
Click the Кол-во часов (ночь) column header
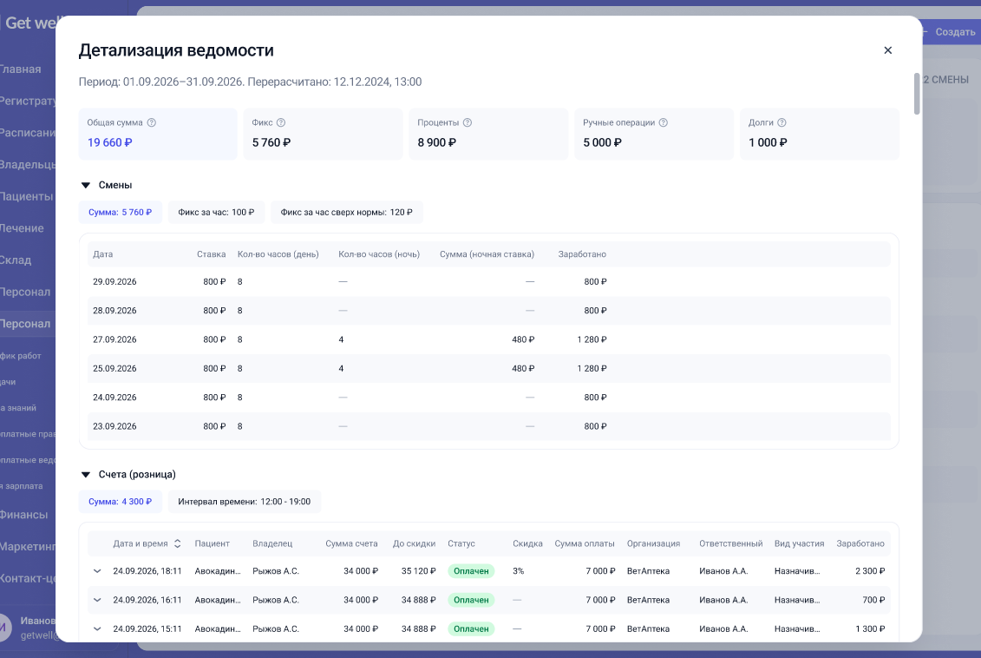[x=379, y=254]
